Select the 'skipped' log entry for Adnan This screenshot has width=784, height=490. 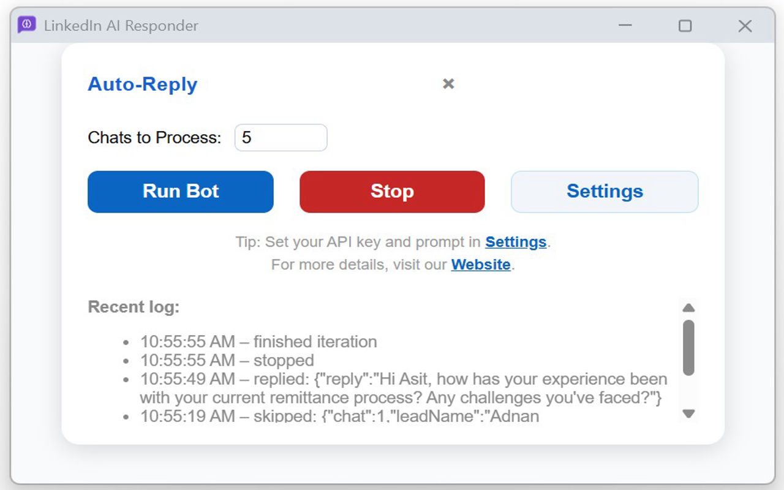(340, 417)
